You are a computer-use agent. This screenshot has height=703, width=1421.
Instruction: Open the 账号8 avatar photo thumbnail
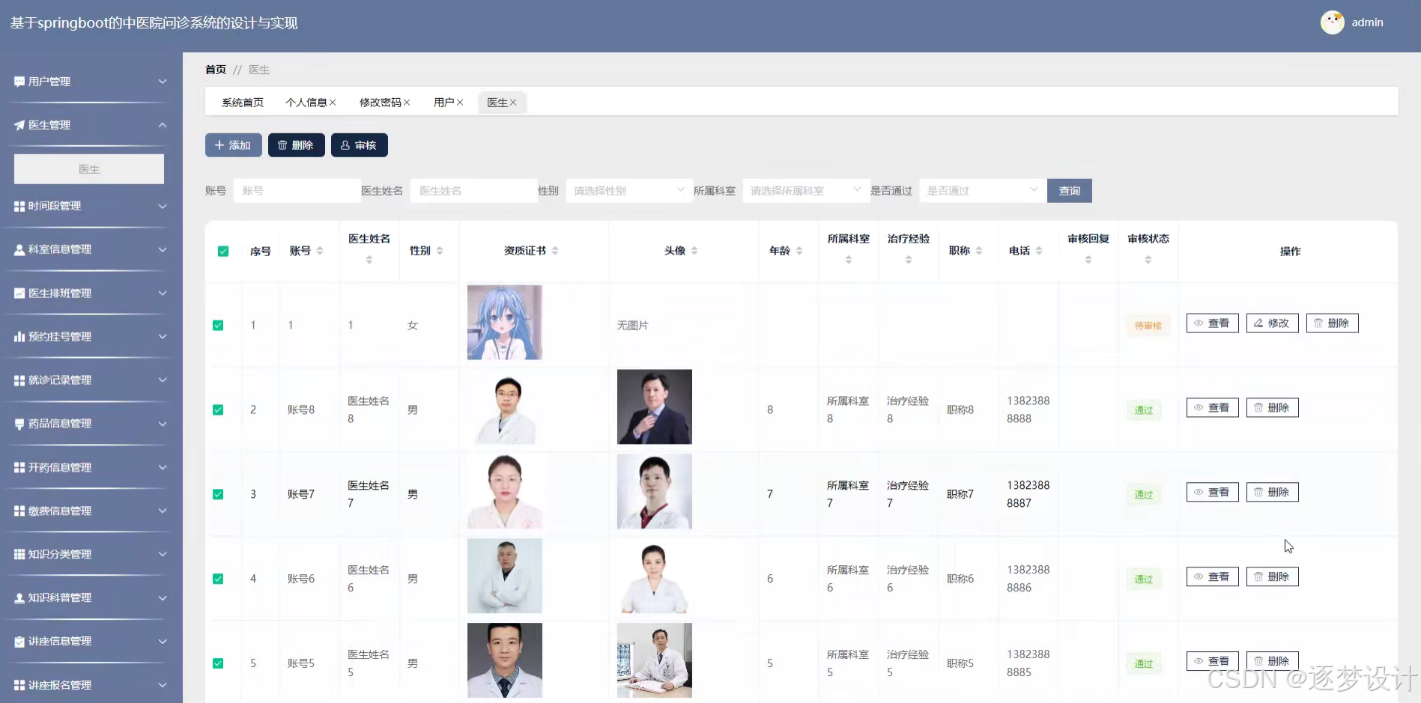point(655,407)
